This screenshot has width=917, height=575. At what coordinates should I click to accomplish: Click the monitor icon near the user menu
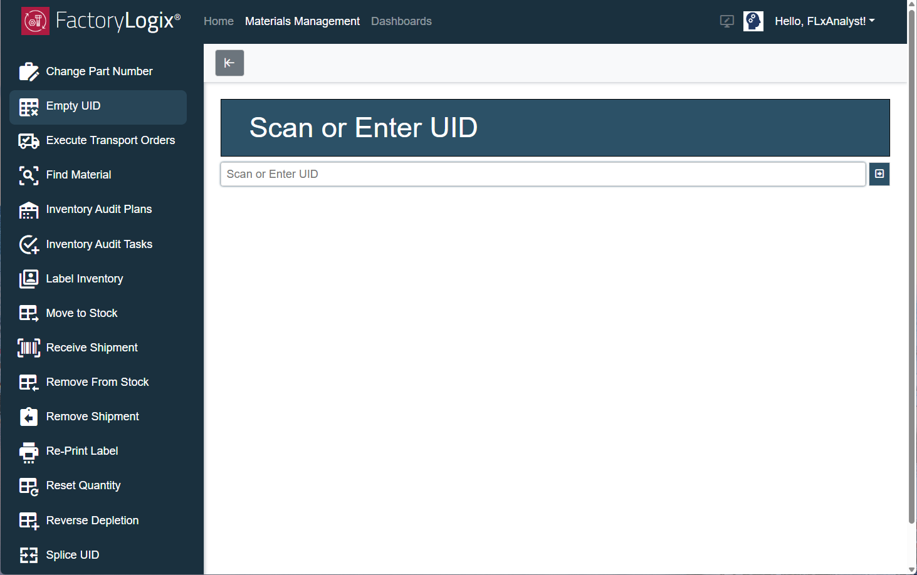point(726,21)
